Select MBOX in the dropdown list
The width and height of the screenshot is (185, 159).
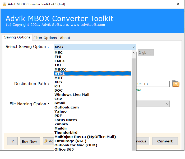(92, 69)
